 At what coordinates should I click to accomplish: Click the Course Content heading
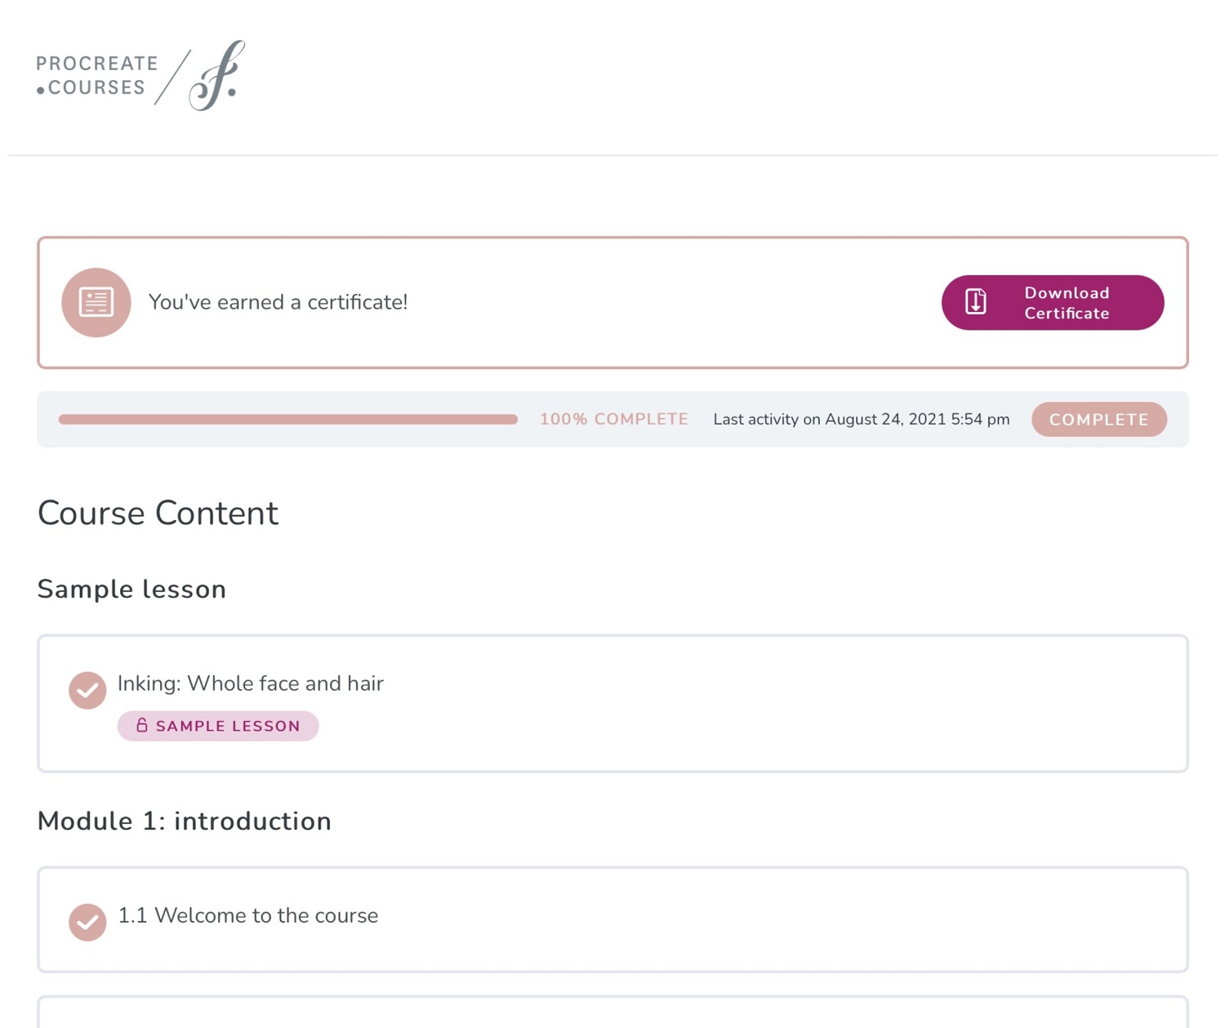pos(158,513)
